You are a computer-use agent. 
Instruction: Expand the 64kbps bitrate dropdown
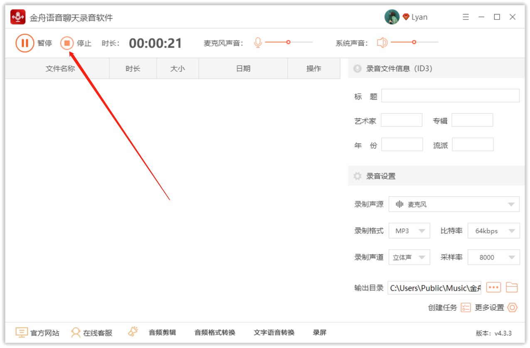pyautogui.click(x=493, y=231)
